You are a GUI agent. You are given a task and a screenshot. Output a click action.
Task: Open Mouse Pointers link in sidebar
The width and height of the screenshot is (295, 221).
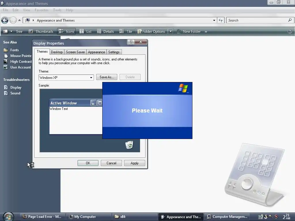[21, 56]
